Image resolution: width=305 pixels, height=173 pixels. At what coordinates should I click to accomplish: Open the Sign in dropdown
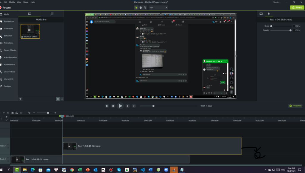pos(277,2)
